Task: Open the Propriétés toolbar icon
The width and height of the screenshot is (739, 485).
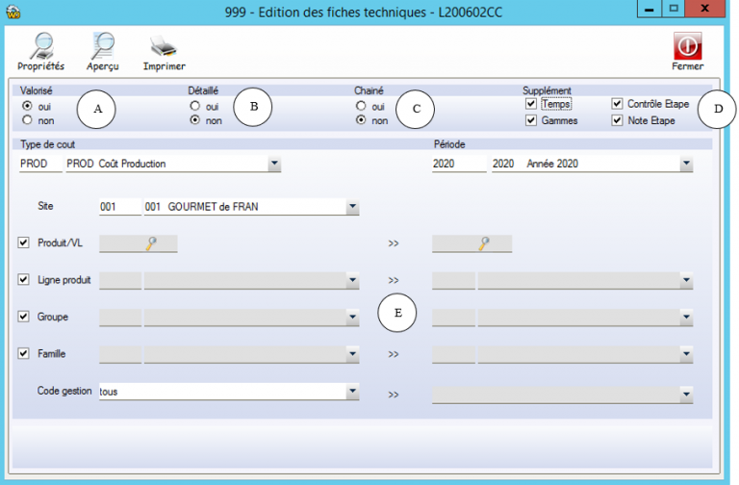Action: click(x=40, y=45)
